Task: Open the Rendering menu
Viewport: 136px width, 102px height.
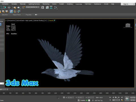Action: [46, 4]
